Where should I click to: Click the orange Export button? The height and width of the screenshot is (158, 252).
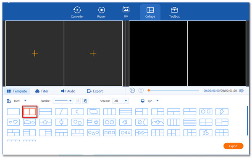(233, 146)
